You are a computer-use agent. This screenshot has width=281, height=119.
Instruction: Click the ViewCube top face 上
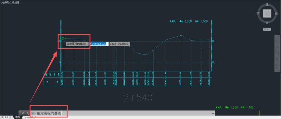click(267, 13)
